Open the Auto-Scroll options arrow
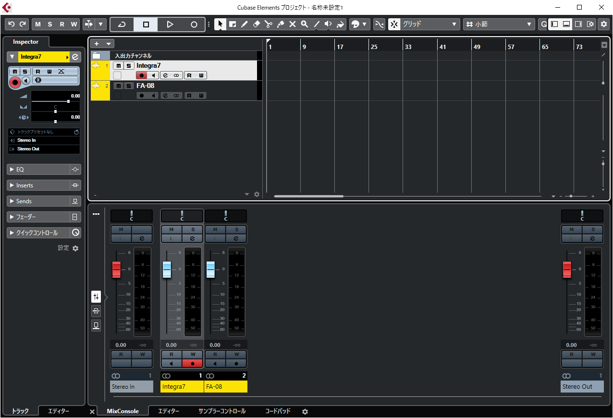The image size is (613, 418). point(101,24)
